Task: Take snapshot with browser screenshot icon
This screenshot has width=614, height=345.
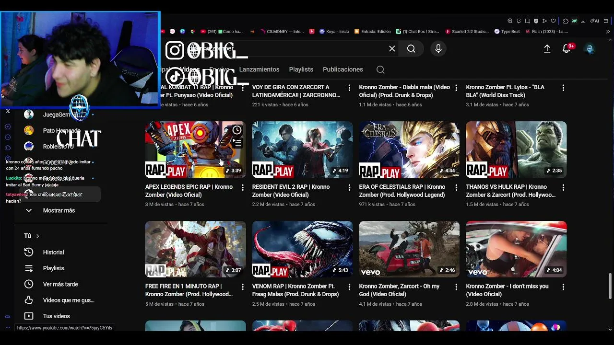Action: (527, 21)
